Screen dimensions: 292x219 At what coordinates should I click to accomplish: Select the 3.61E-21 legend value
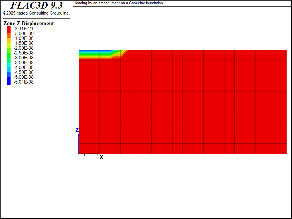coord(24,29)
